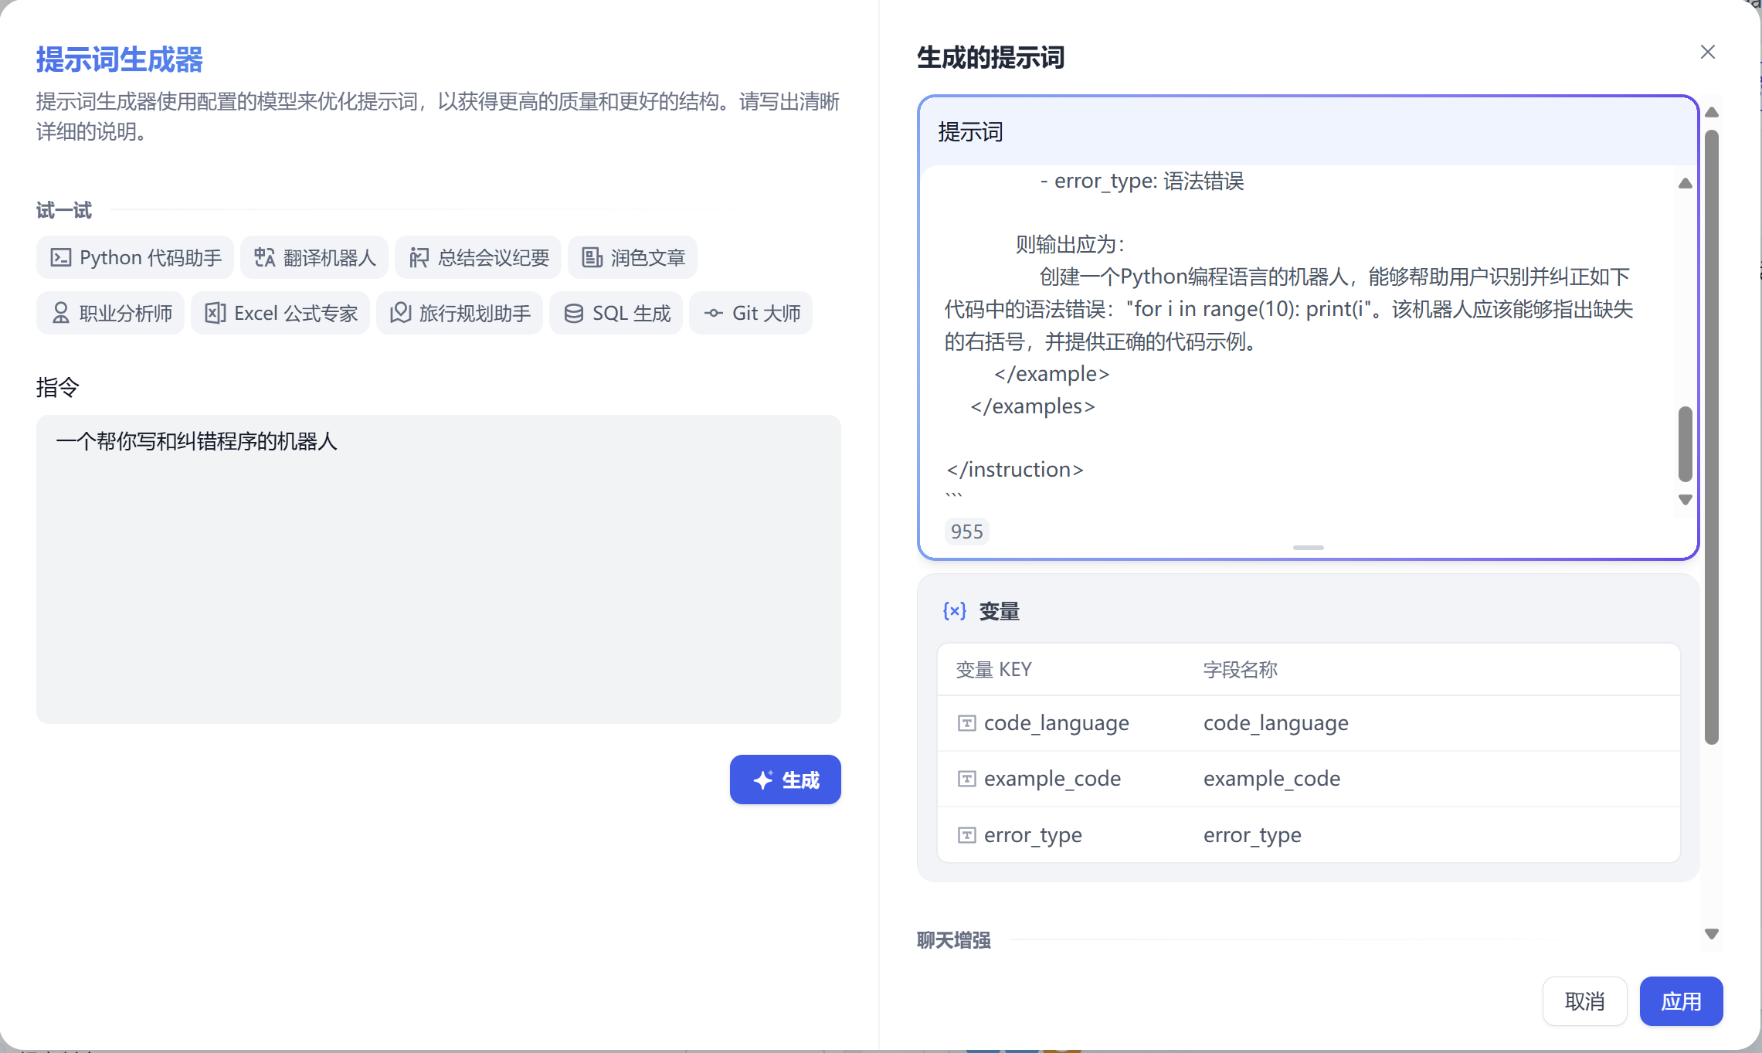Select the 旅行规划助手 location icon
Image resolution: width=1762 pixels, height=1053 pixels.
coord(400,313)
